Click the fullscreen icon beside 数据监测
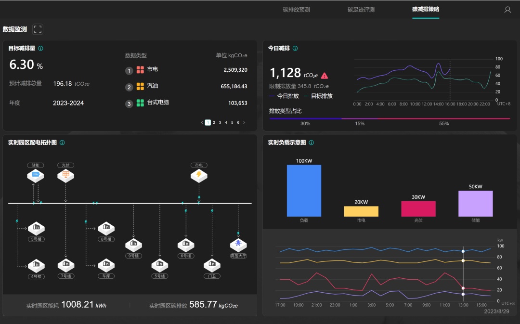Image resolution: width=520 pixels, height=324 pixels. point(38,29)
